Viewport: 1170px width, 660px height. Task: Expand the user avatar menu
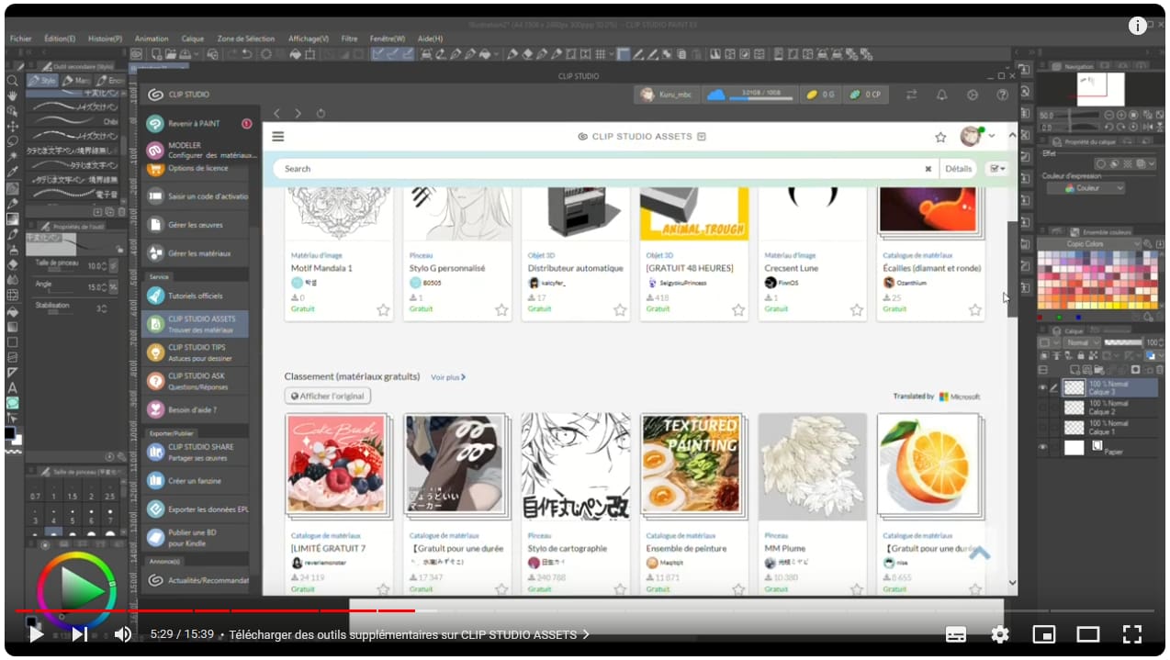pyautogui.click(x=992, y=137)
